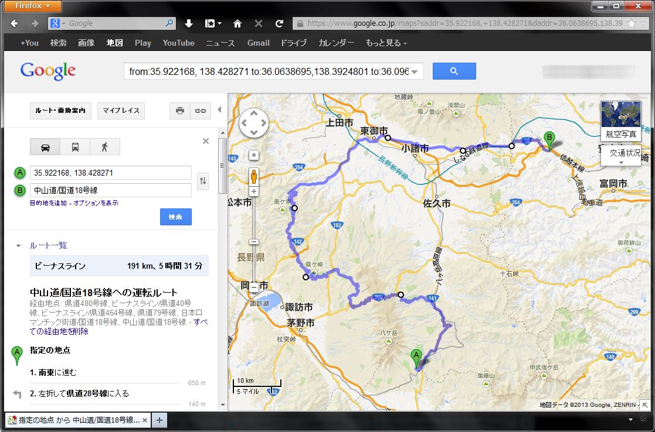Click step 1. 南東に進む
The image size is (655, 432).
tap(53, 372)
